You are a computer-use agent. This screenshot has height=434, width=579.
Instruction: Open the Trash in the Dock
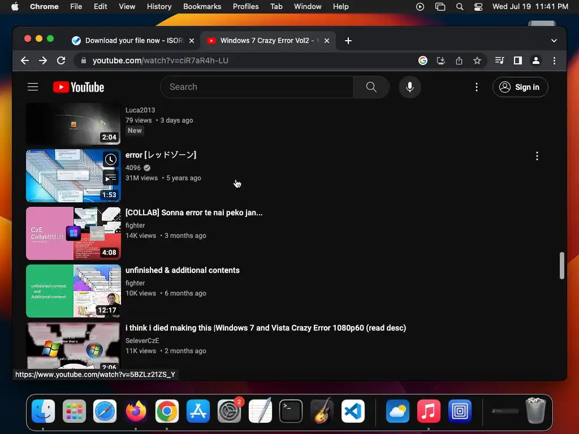pos(535,410)
